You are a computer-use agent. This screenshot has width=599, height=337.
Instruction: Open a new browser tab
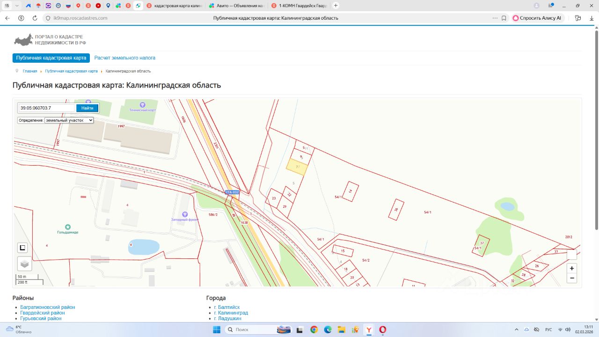pyautogui.click(x=336, y=6)
